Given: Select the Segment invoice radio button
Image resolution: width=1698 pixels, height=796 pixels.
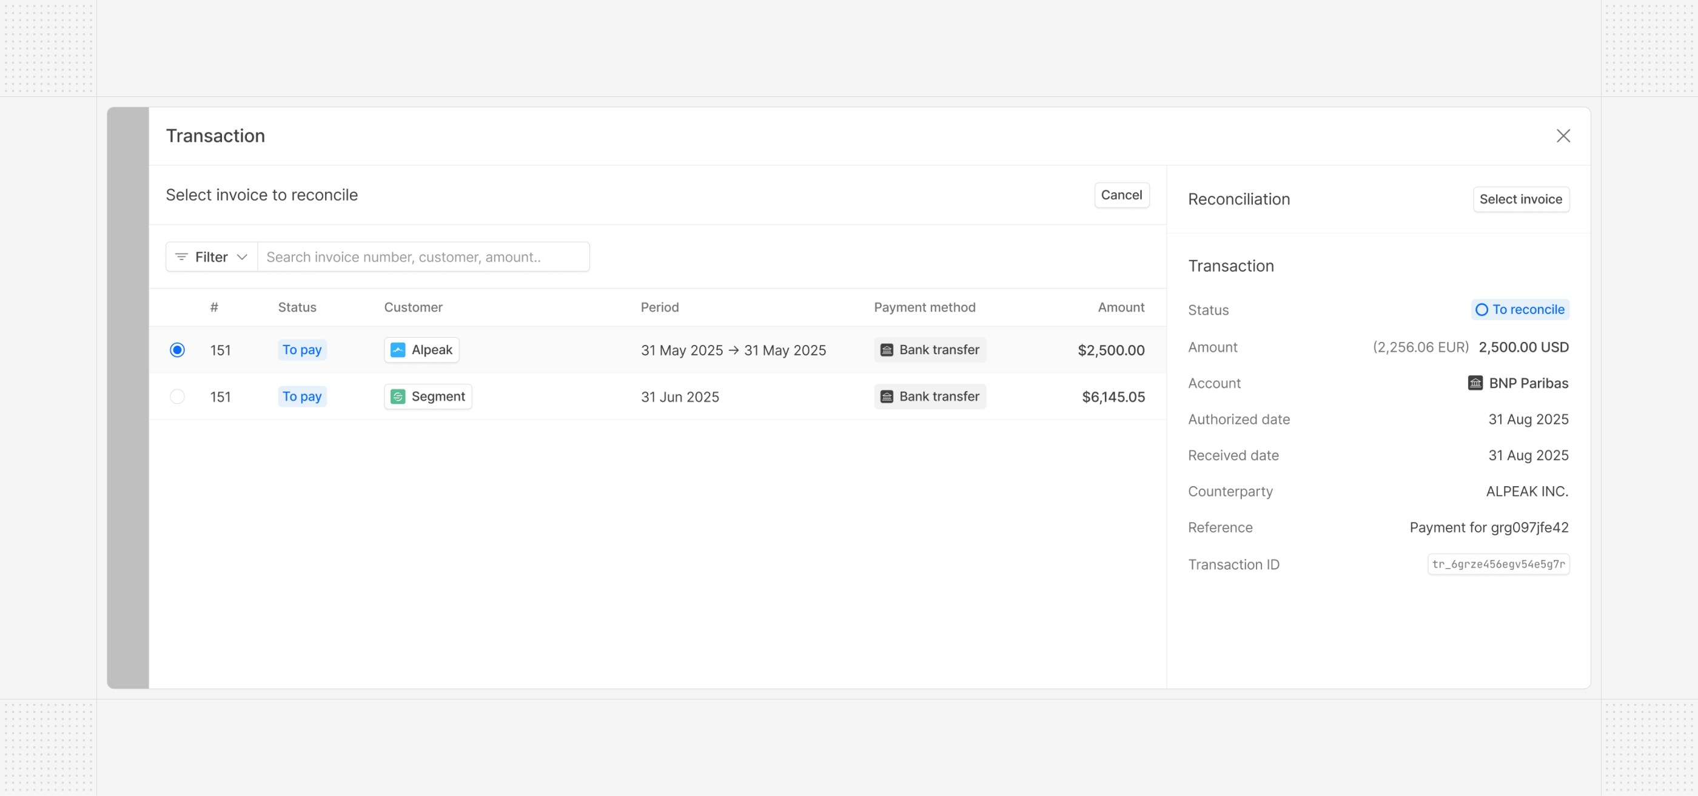Looking at the screenshot, I should tap(176, 396).
